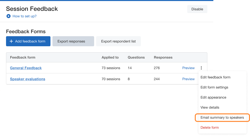
Task: Open the "How to set up?" link
Action: (25, 16)
